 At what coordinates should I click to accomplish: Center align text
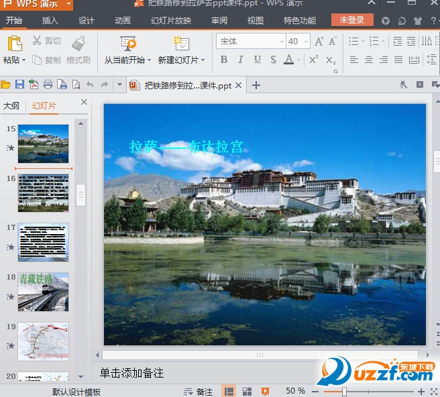[x=369, y=60]
